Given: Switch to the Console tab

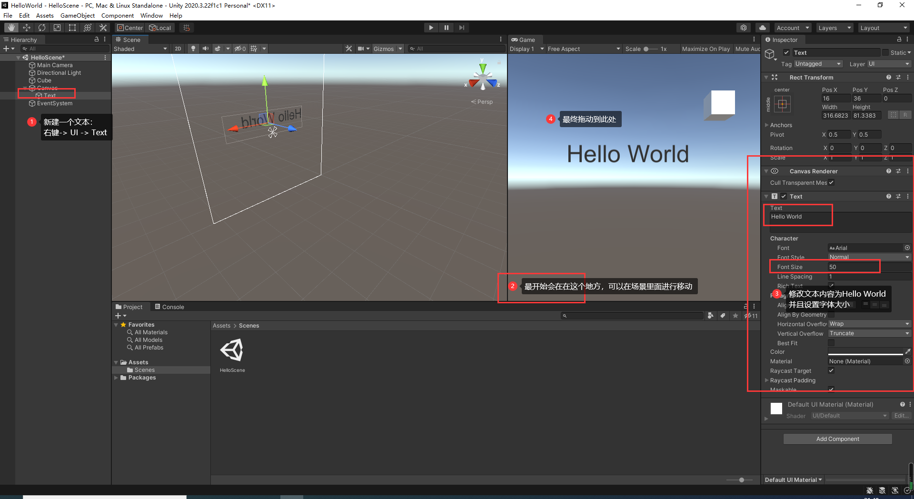Looking at the screenshot, I should point(169,307).
